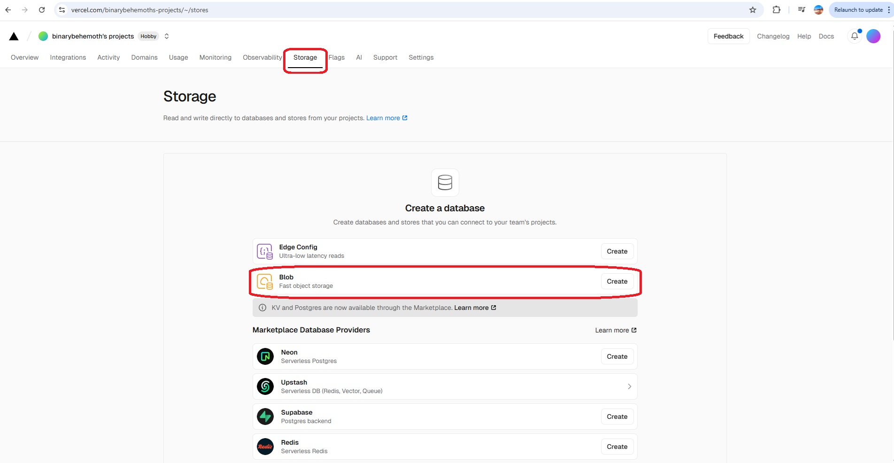Open the Changelog link
This screenshot has height=463, width=894.
pyautogui.click(x=773, y=36)
